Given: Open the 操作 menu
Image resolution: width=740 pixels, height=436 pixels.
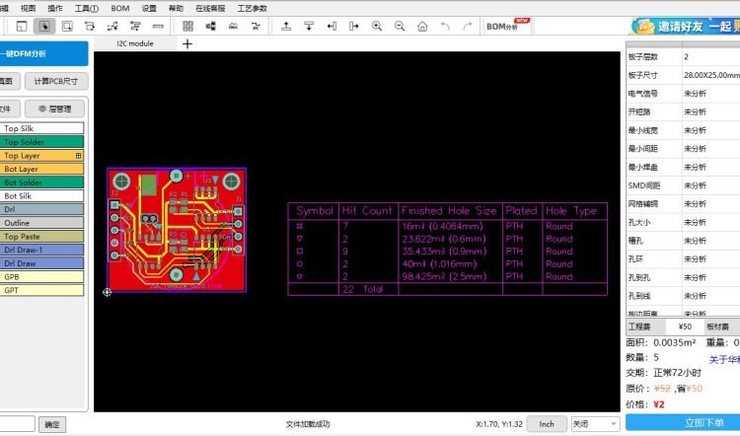Looking at the screenshot, I should [x=54, y=9].
